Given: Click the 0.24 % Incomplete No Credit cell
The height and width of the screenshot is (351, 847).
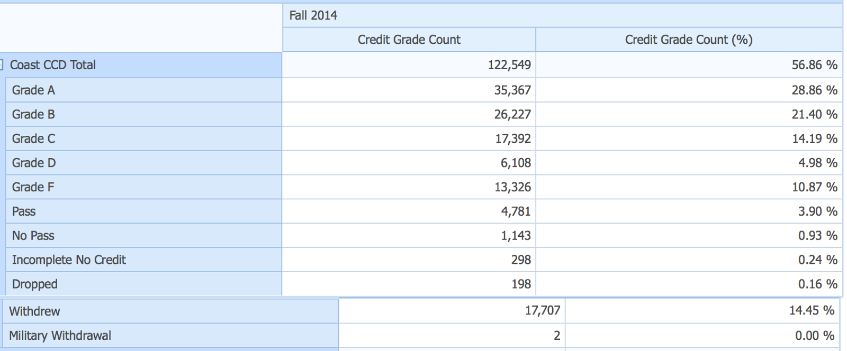Looking at the screenshot, I should (689, 261).
